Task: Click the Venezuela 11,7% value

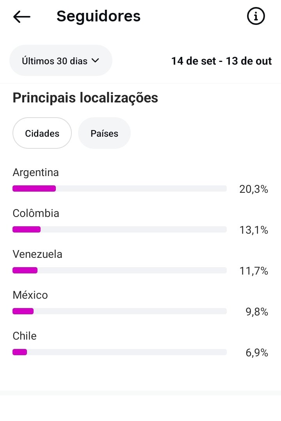Action: (x=254, y=271)
